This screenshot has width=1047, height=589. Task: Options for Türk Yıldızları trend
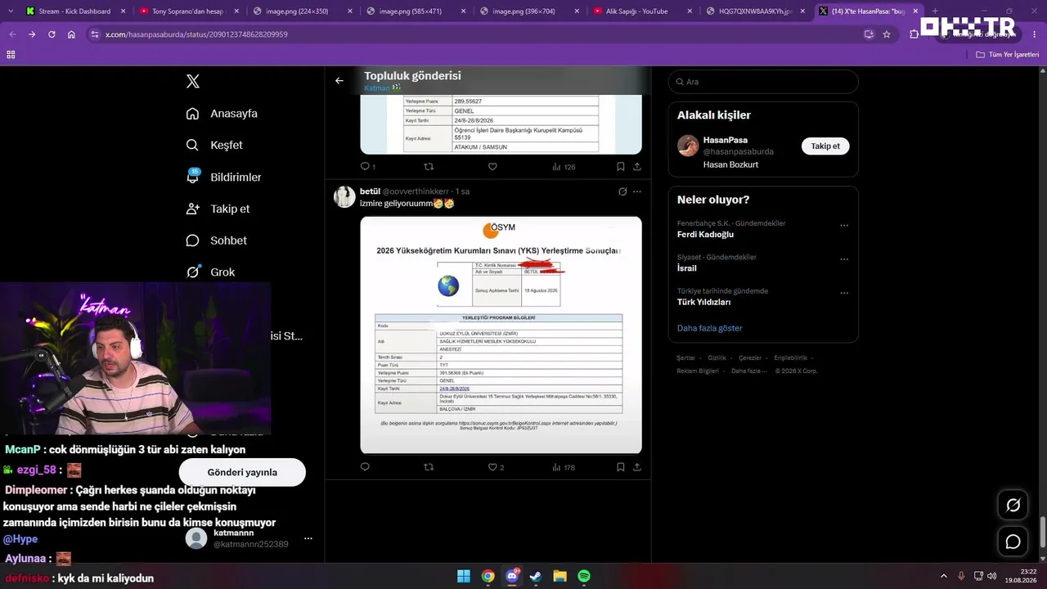[844, 293]
